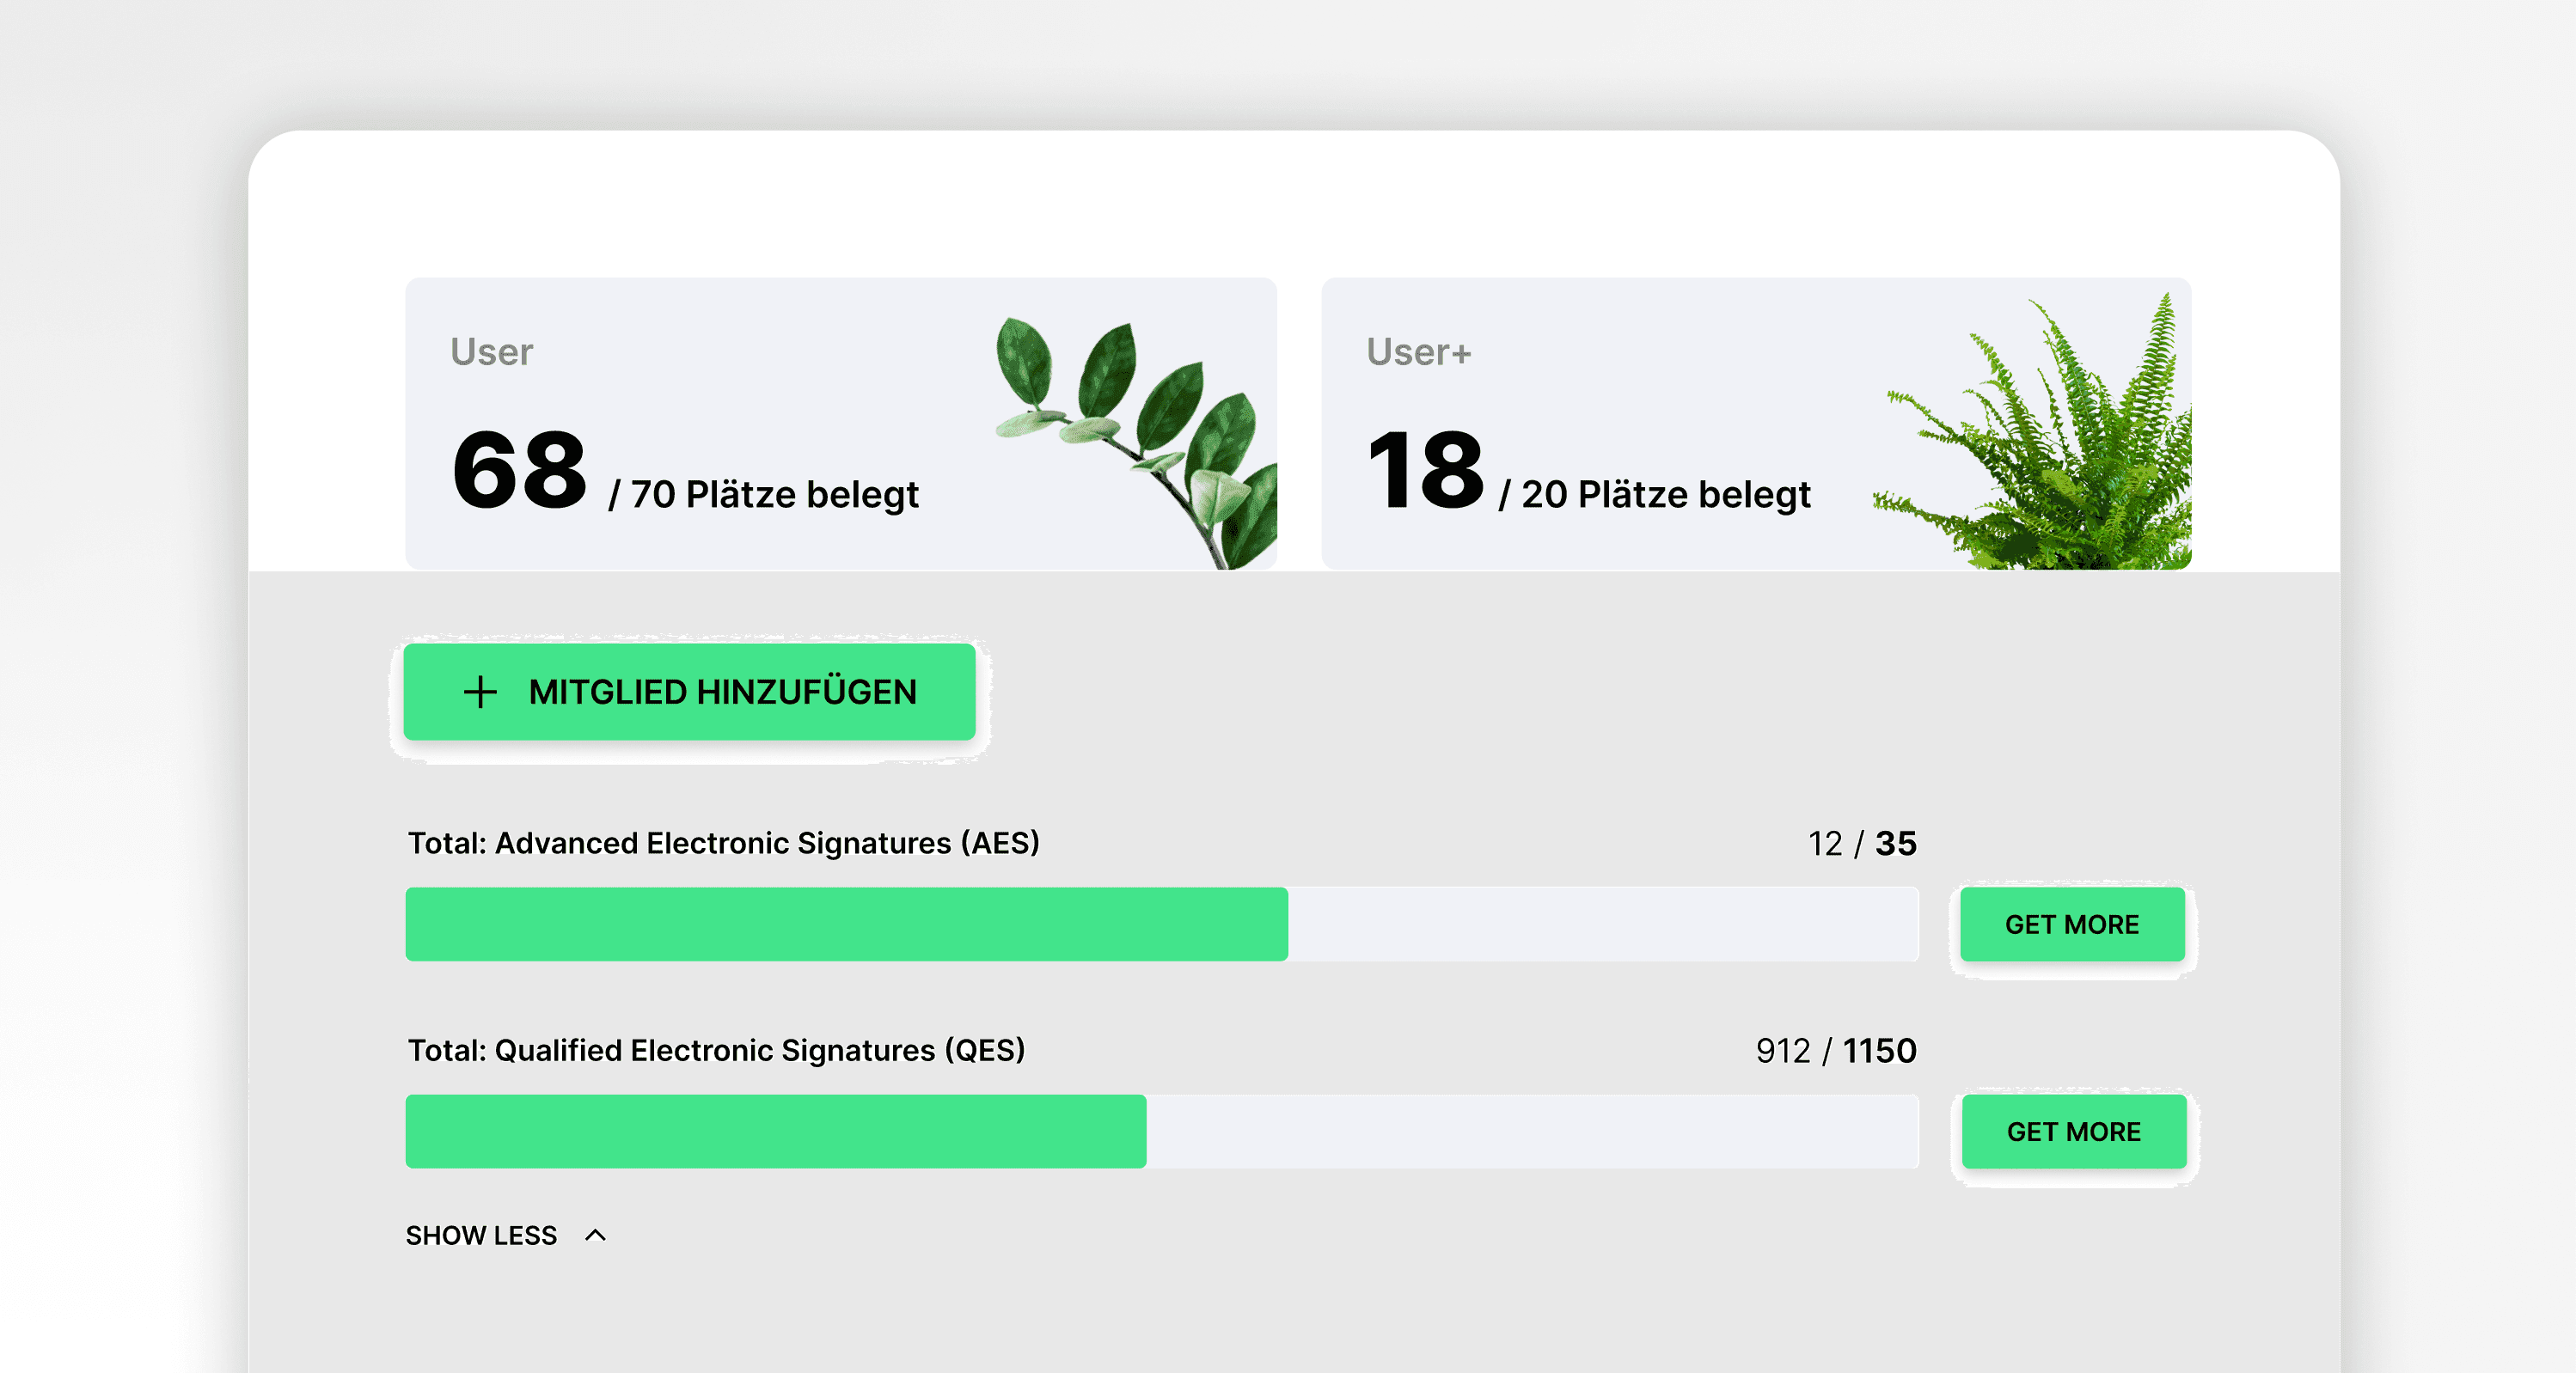Click the '912 / 1150' usage count

pos(1836,1050)
